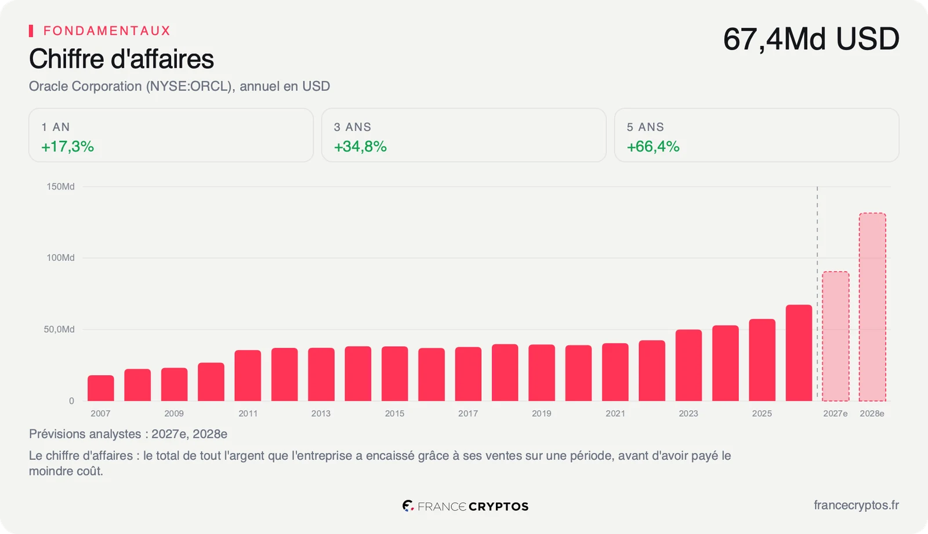This screenshot has height=534, width=928.
Task: Click the 67,4Md USD headline value
Action: pos(811,39)
